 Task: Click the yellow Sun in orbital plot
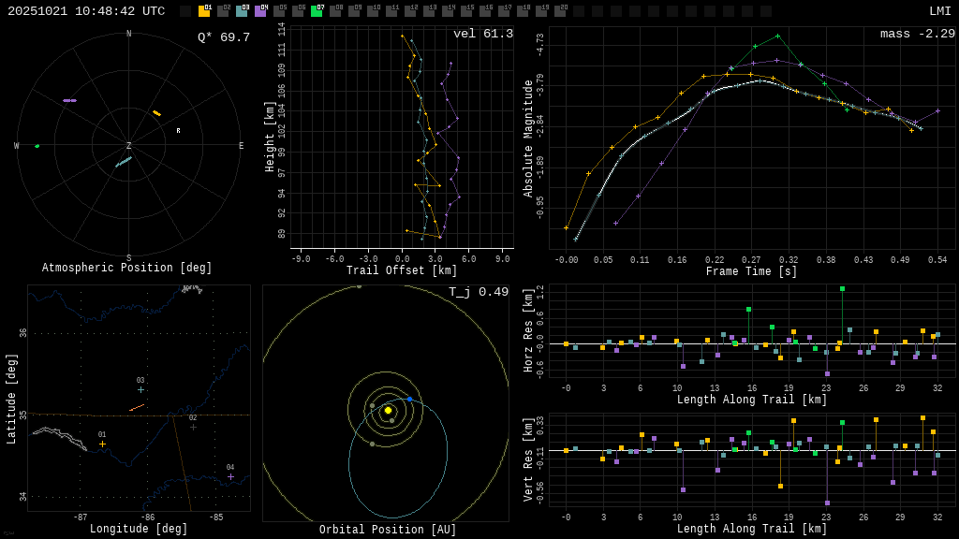388,410
